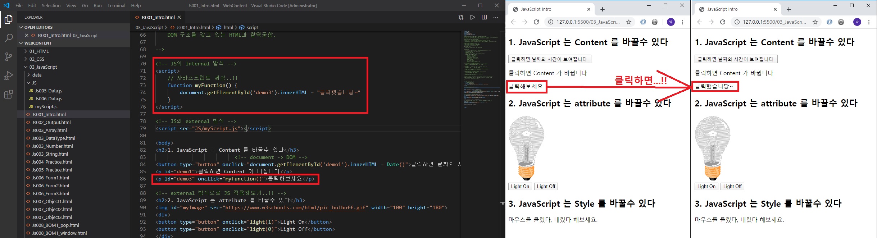Image resolution: width=877 pixels, height=238 pixels.
Task: Click date-time button in right browser page
Action: 736,59
